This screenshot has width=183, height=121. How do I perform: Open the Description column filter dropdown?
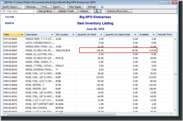[x=52, y=35]
